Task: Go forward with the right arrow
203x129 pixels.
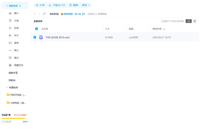Action: click(x=39, y=14)
